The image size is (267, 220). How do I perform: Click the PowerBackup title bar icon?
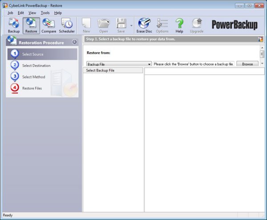tap(5, 5)
